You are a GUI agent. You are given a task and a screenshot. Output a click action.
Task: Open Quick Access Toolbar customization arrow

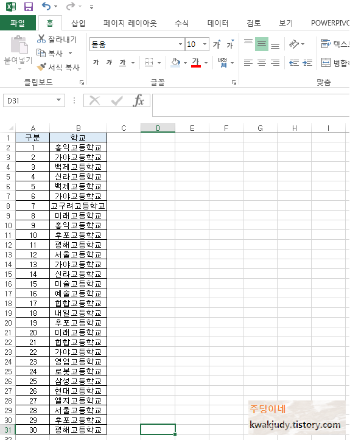[x=91, y=7]
